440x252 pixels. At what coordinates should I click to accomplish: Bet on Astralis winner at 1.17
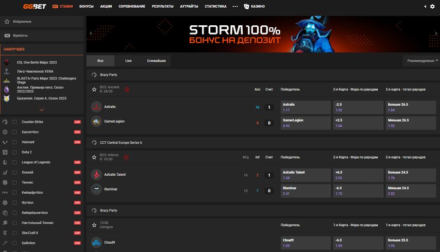pos(306,107)
